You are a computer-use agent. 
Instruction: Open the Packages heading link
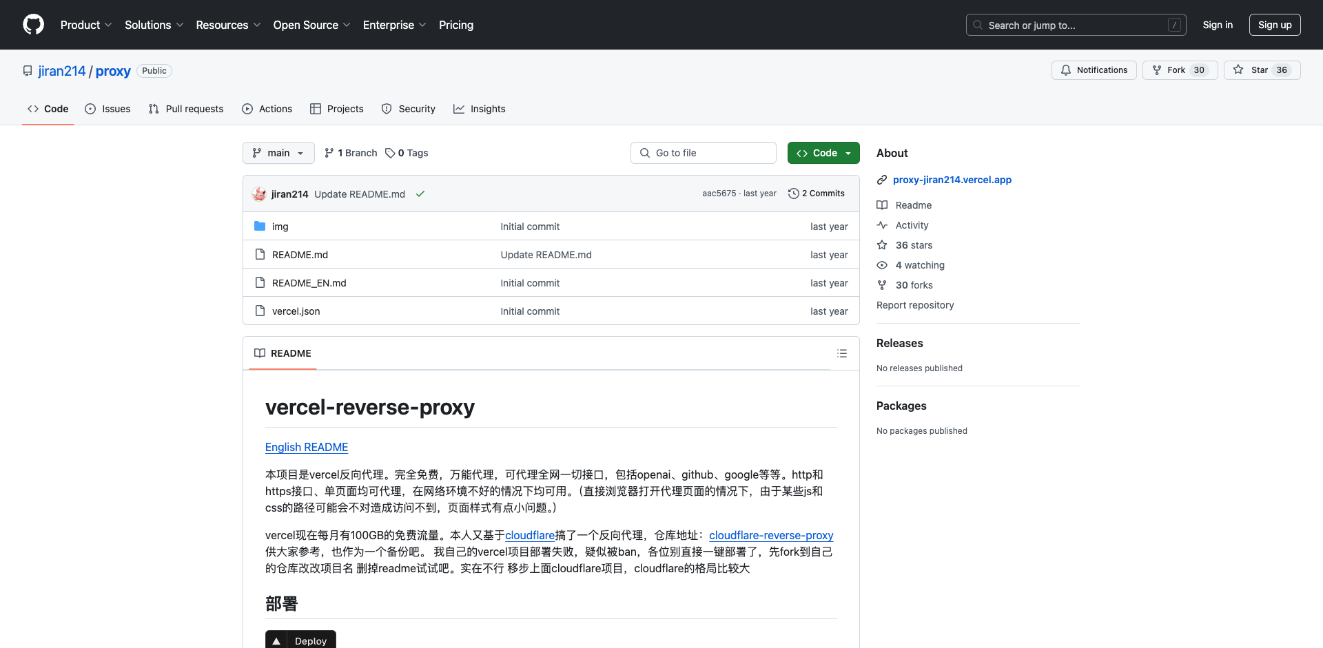click(901, 406)
